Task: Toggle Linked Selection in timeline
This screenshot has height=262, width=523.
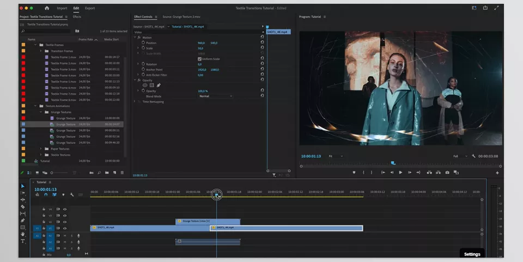Action: (x=54, y=194)
